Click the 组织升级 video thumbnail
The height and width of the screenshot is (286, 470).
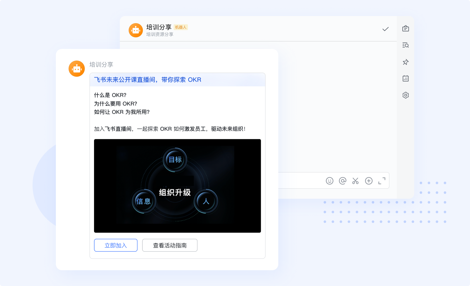pyautogui.click(x=178, y=186)
